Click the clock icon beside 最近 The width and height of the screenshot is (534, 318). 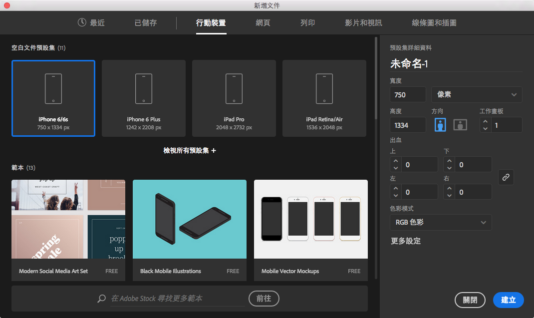82,22
